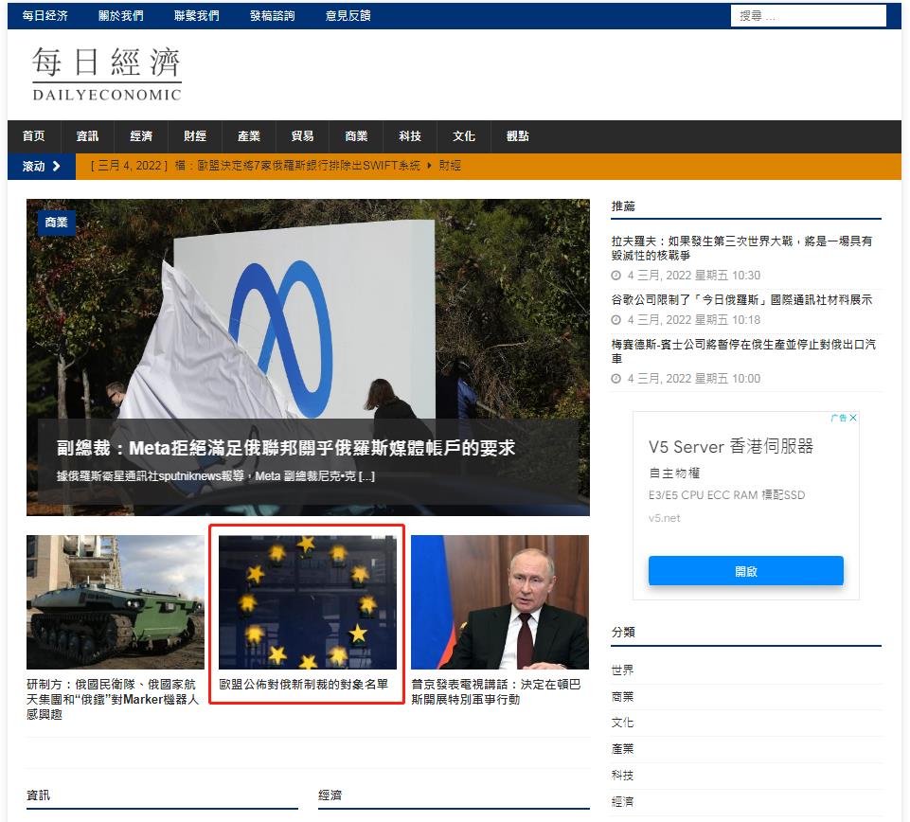Open the Putin speech thumbnail
Viewport: 910px width, 822px height.
[500, 602]
